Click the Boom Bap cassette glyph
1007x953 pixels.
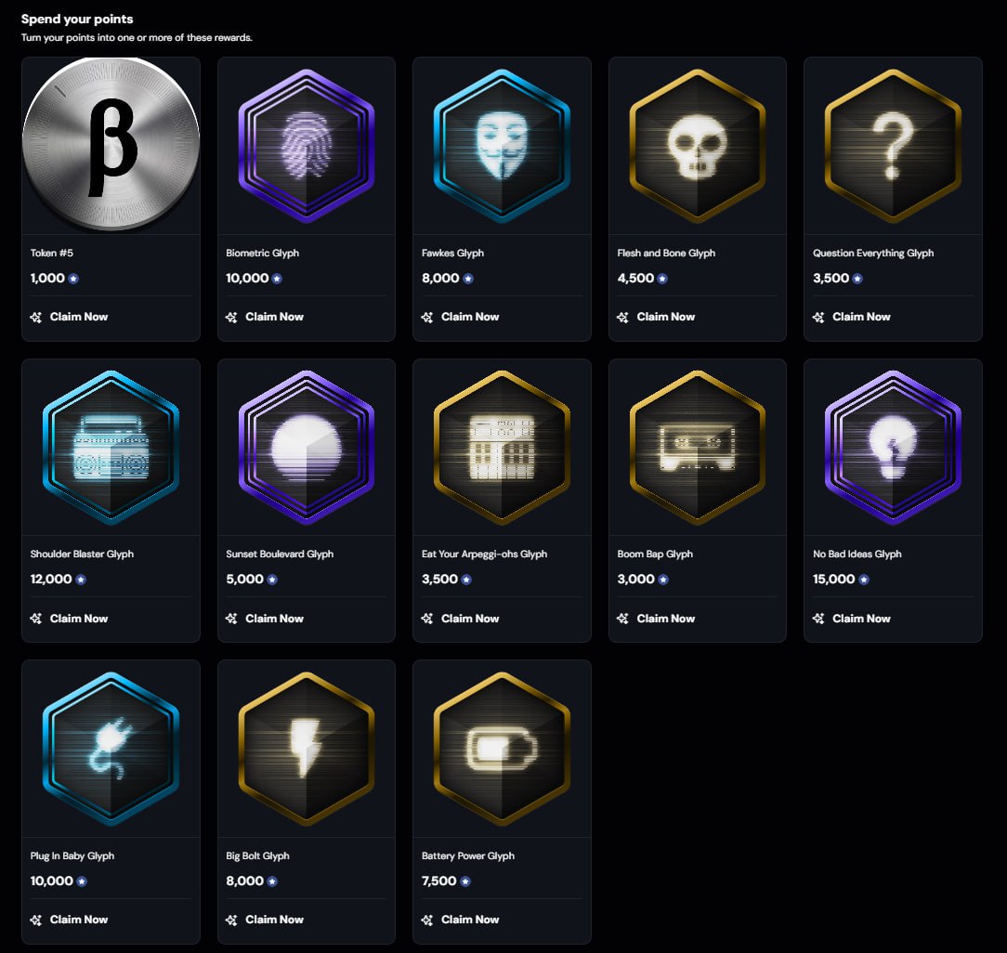pos(697,447)
